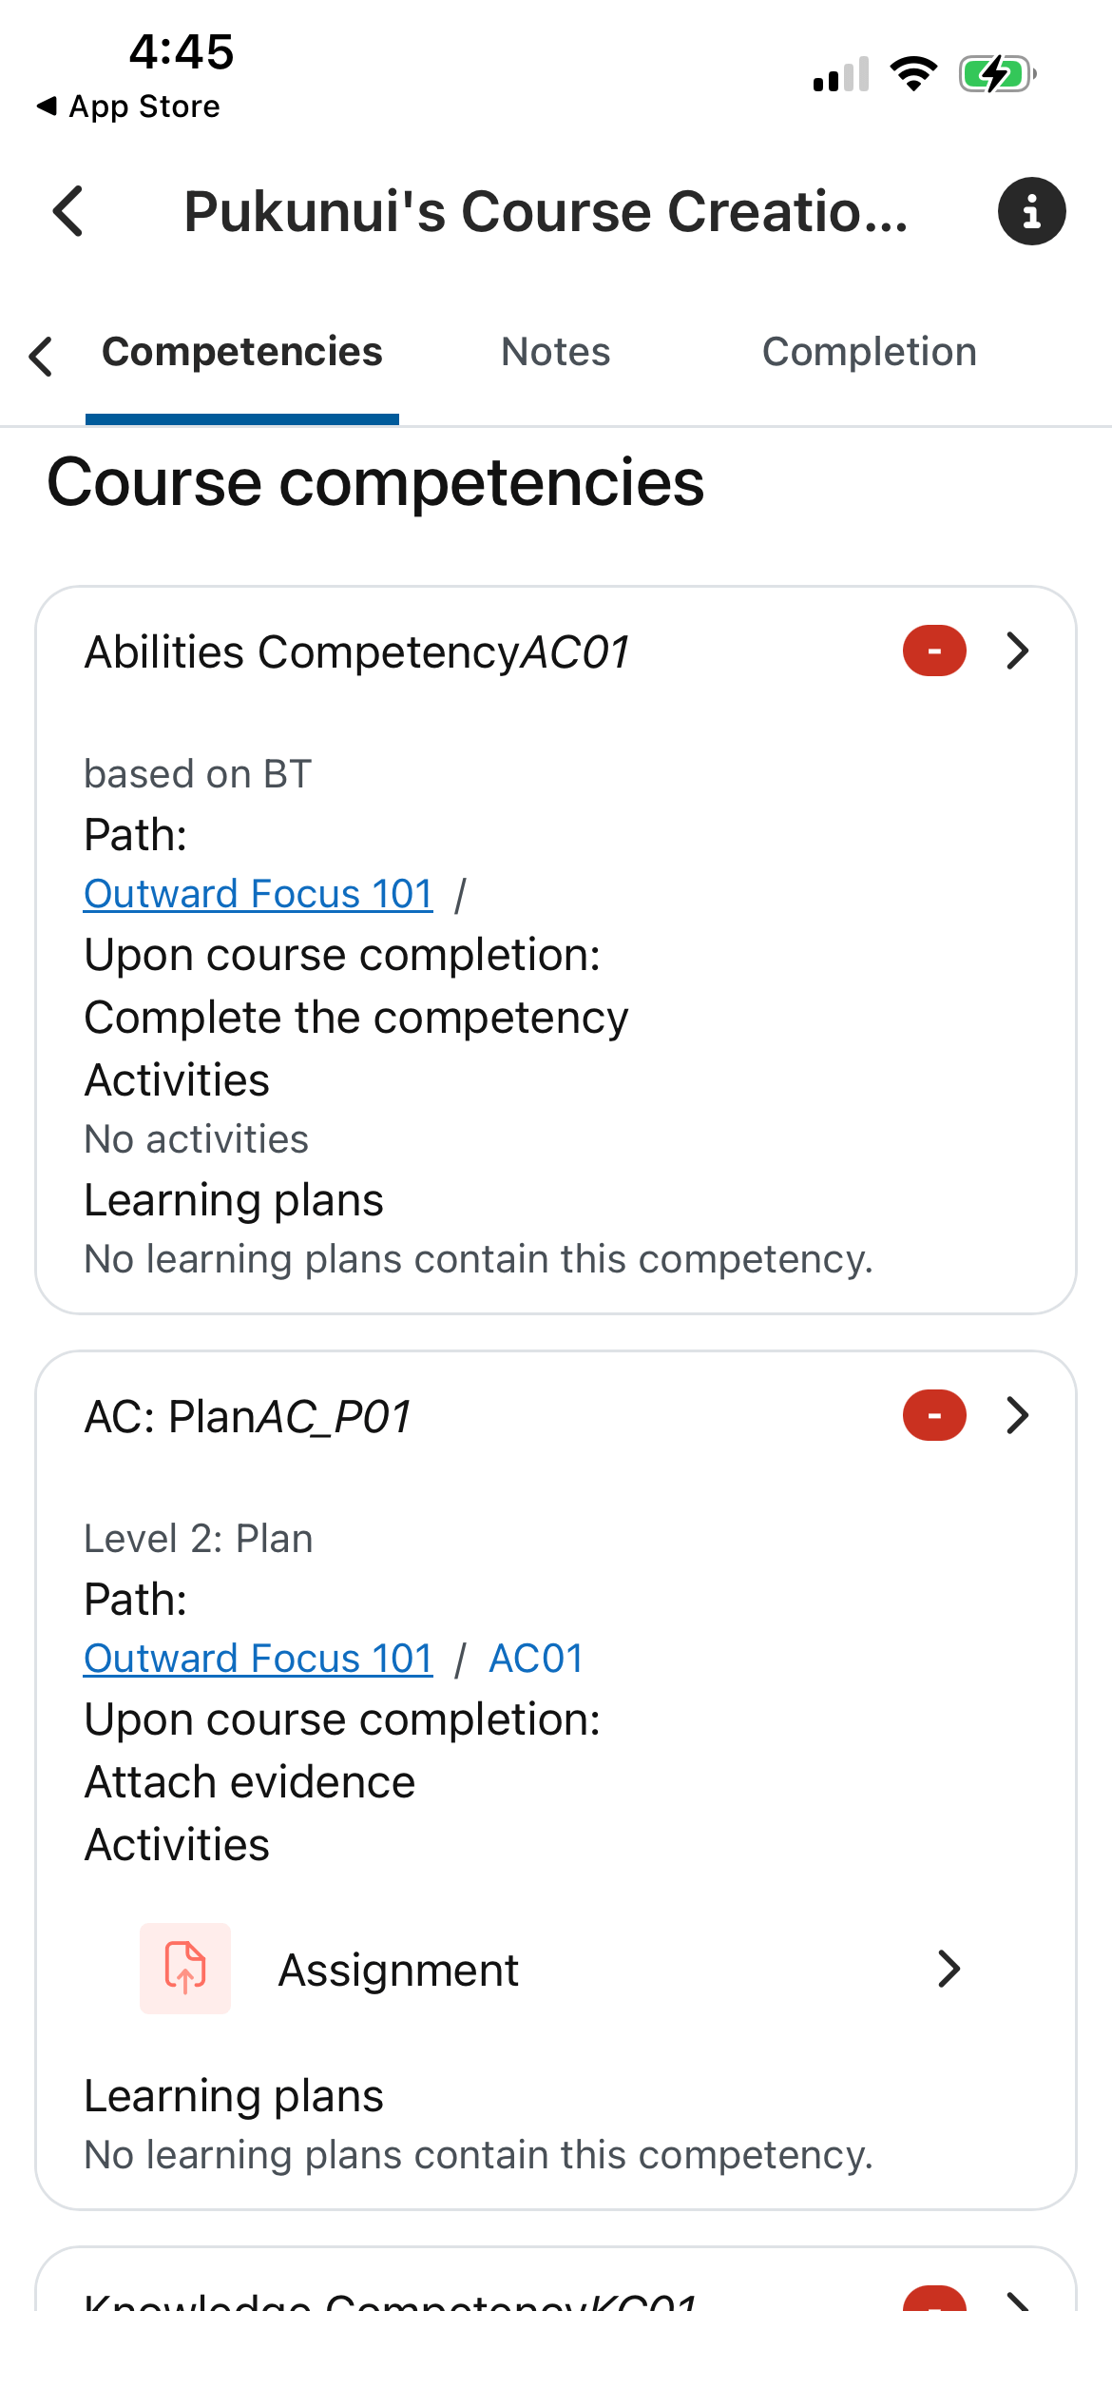Tap the Wi-Fi status icon
This screenshot has width=1112, height=2408.
913,74
